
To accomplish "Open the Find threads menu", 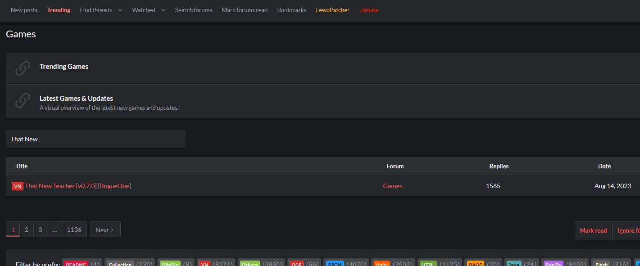I will tap(96, 10).
